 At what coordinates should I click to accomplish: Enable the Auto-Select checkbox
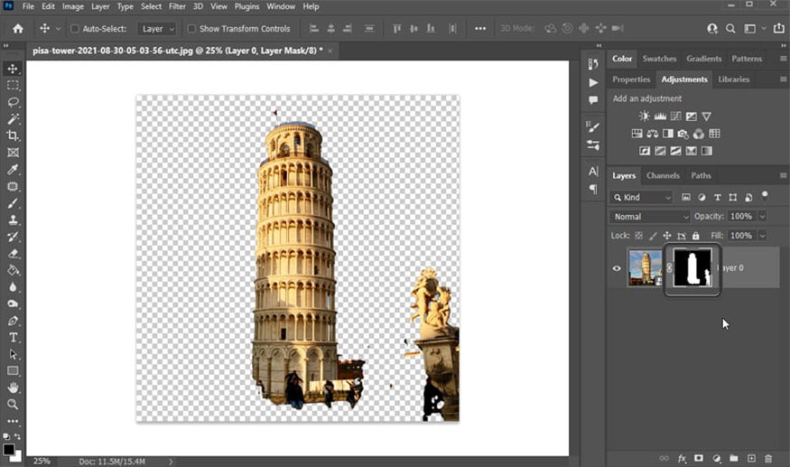pos(75,29)
